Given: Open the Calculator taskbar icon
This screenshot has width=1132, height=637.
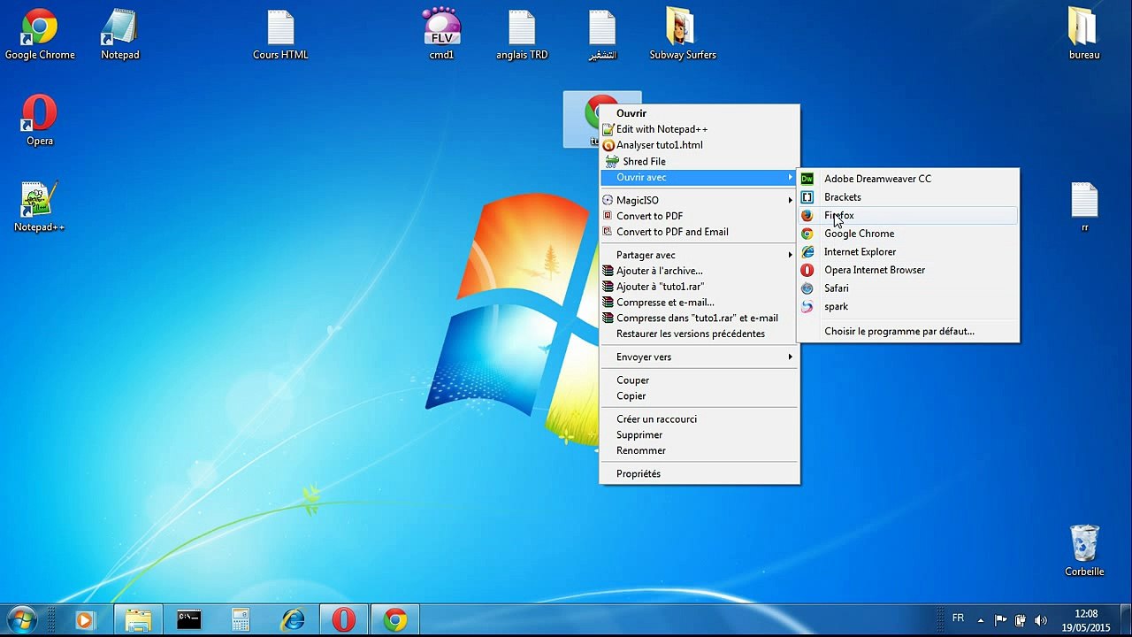Looking at the screenshot, I should point(241,620).
